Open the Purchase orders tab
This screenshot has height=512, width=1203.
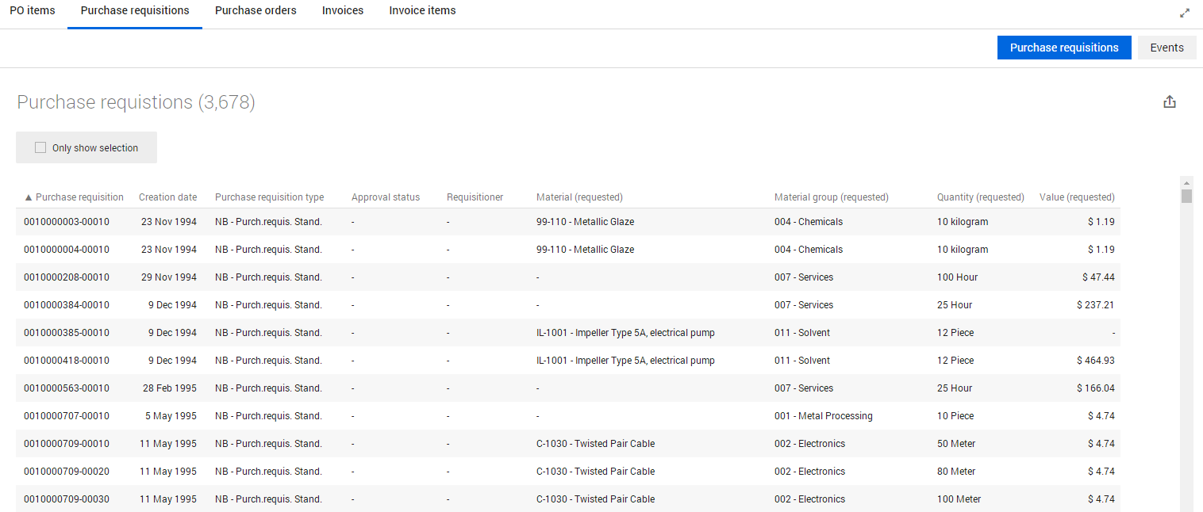pyautogui.click(x=256, y=11)
